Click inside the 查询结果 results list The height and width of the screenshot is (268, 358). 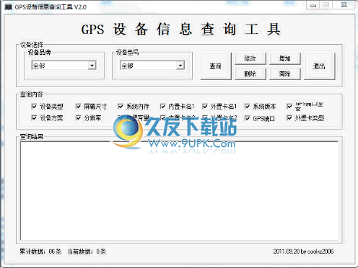(x=179, y=191)
